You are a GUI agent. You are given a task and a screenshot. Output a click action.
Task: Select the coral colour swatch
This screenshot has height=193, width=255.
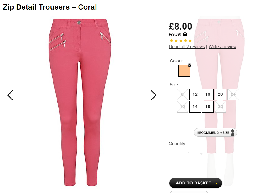[x=184, y=71]
